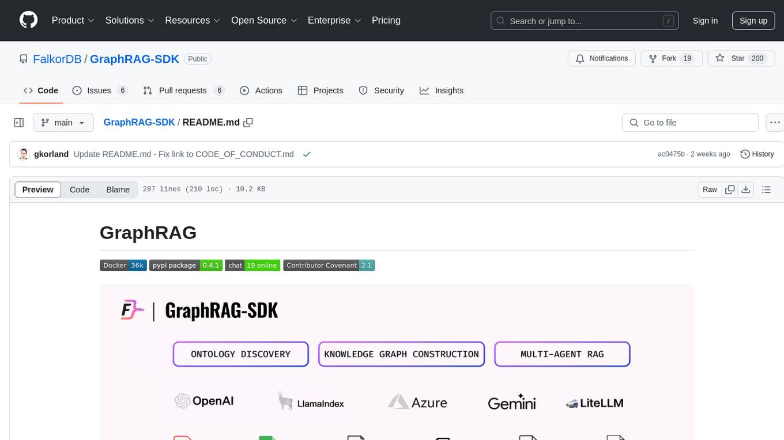Click the GraphRAG-SDK banner image
Viewport: 784px width, 440px height.
pos(397,362)
